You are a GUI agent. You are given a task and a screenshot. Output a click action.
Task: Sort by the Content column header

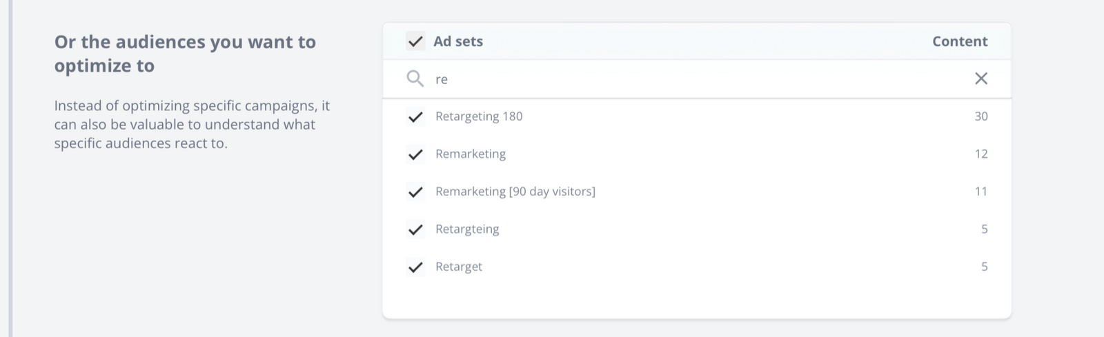coord(960,41)
